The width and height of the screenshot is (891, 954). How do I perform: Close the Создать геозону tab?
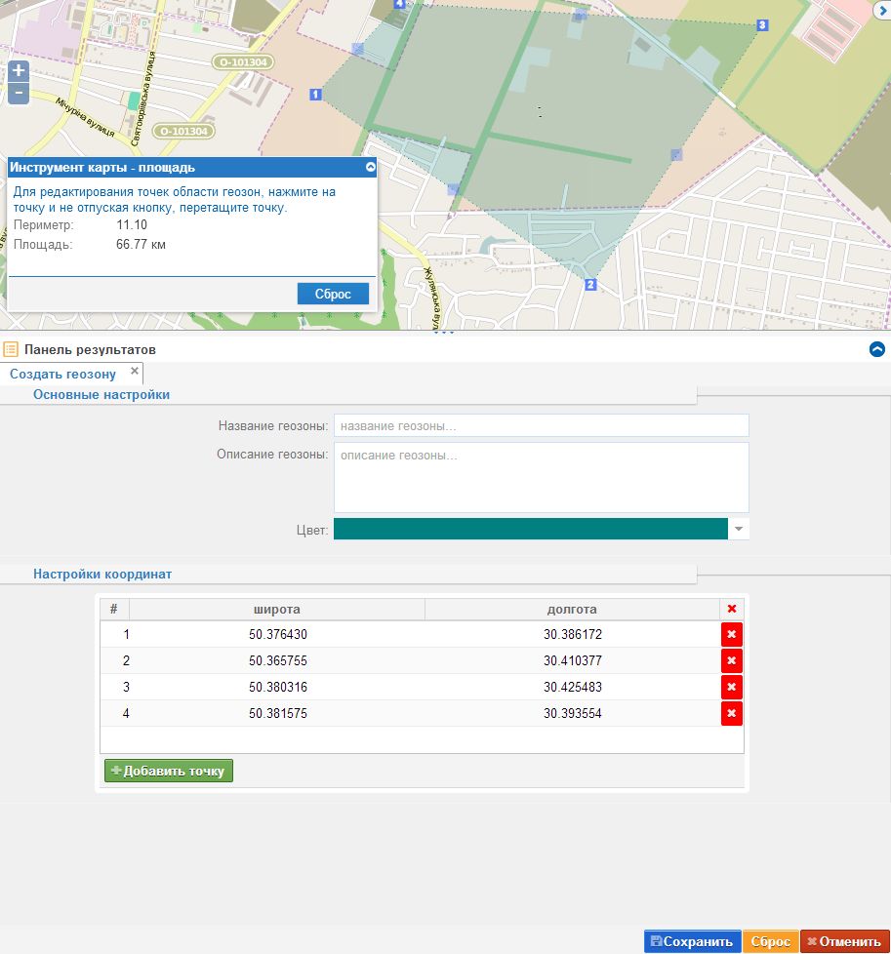135,371
